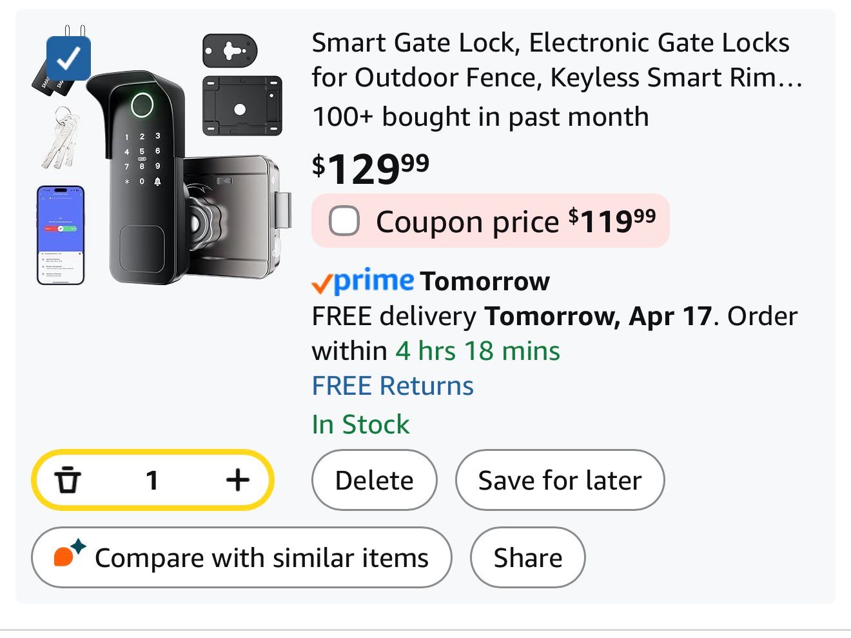The height and width of the screenshot is (638, 851).
Task: Click the In Stock status text
Action: coord(360,424)
